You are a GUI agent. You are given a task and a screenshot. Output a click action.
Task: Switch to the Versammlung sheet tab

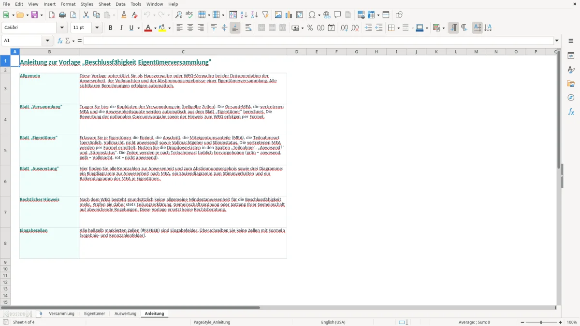[x=62, y=314]
